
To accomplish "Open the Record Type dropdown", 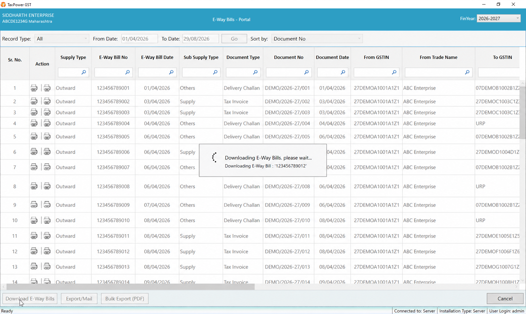I will pos(62,39).
